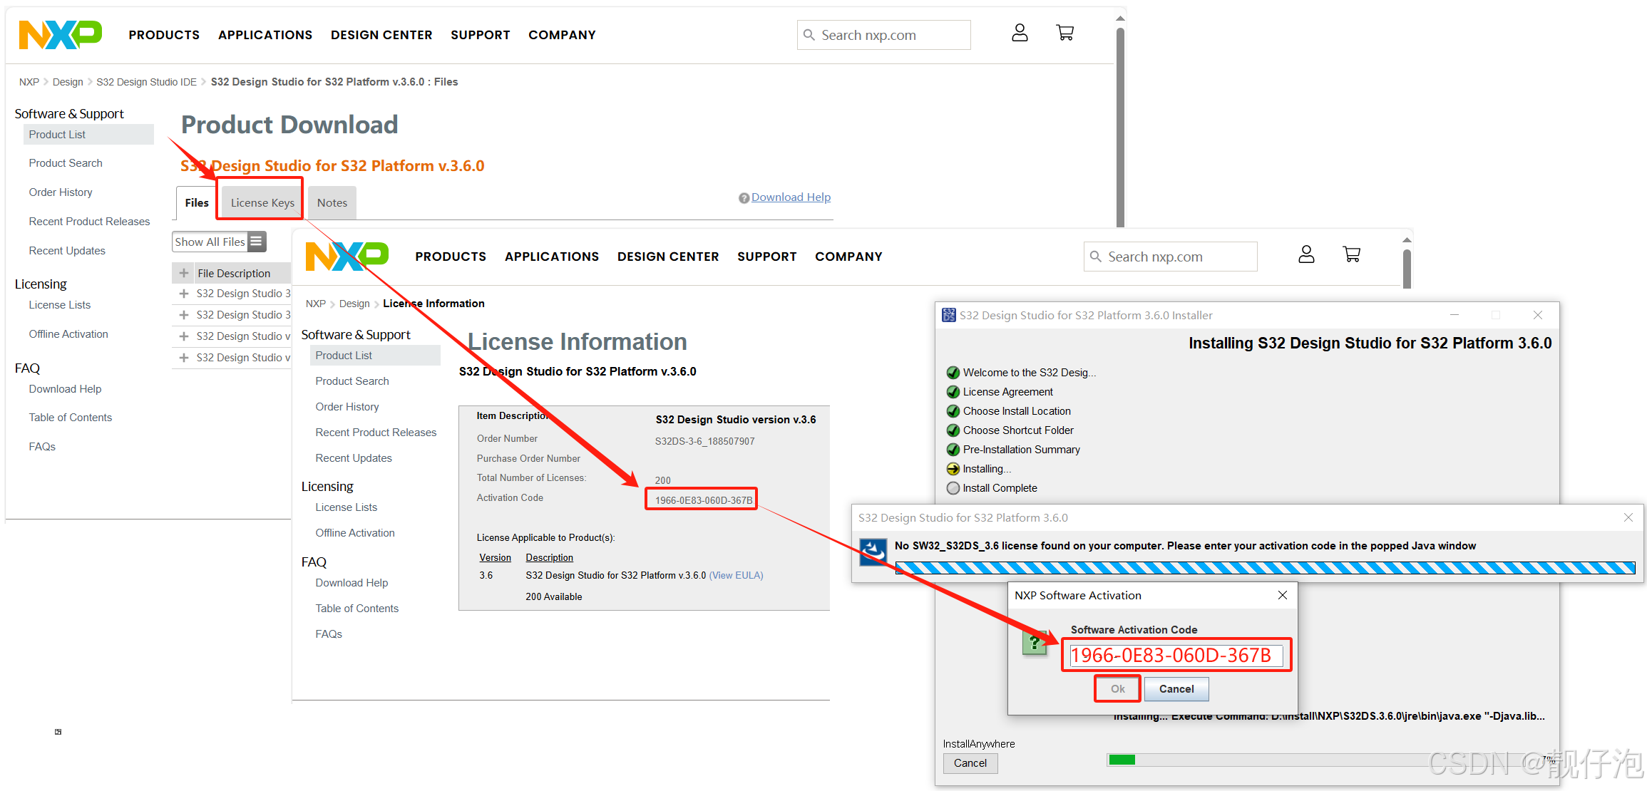Expand the File Description header row
This screenshot has width=1647, height=791.
click(x=184, y=273)
